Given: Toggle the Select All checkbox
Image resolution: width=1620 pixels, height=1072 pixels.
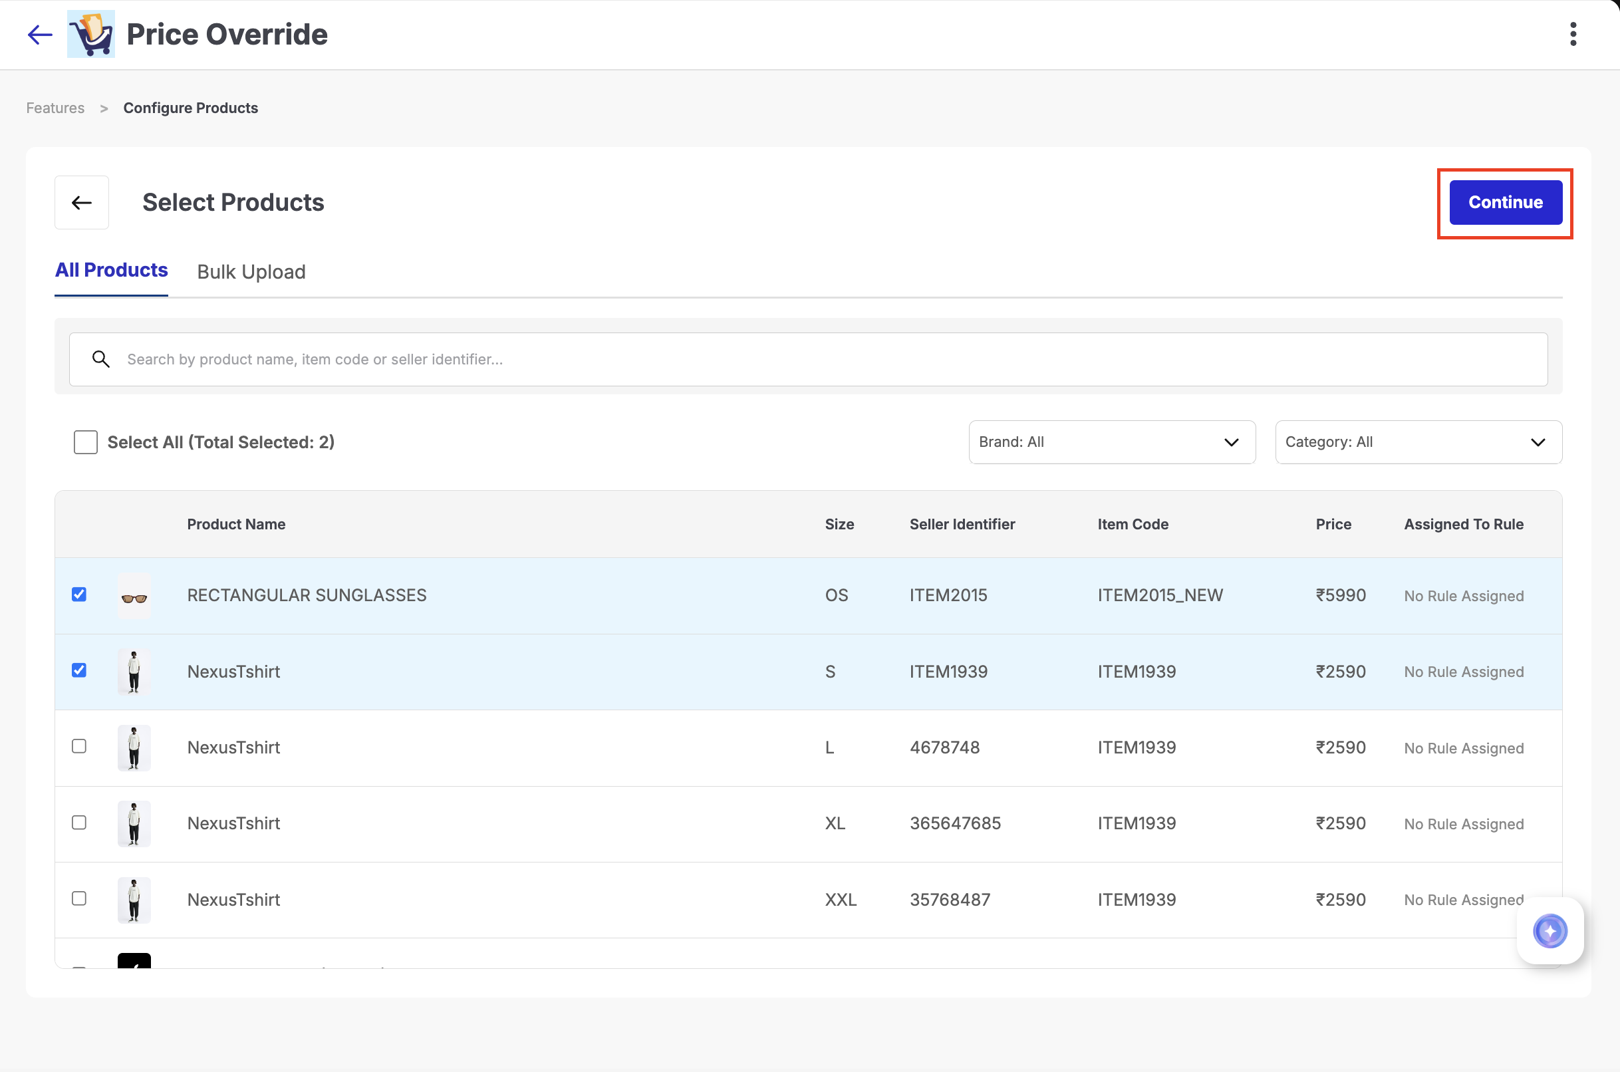Looking at the screenshot, I should pyautogui.click(x=85, y=442).
